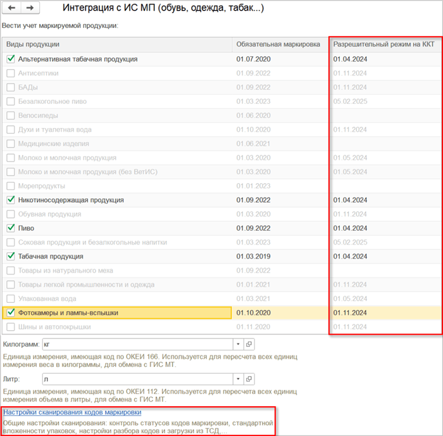Screen dimensions: 443x436
Task: Enable the Антисептики checkbox
Action: click(11, 73)
